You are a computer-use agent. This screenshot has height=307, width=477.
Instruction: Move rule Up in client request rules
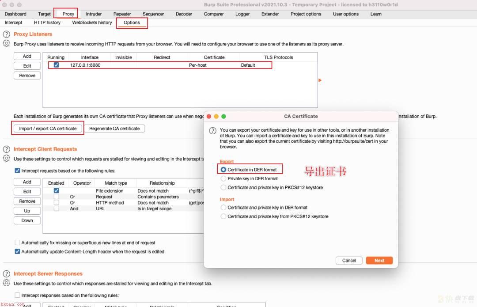(x=27, y=211)
